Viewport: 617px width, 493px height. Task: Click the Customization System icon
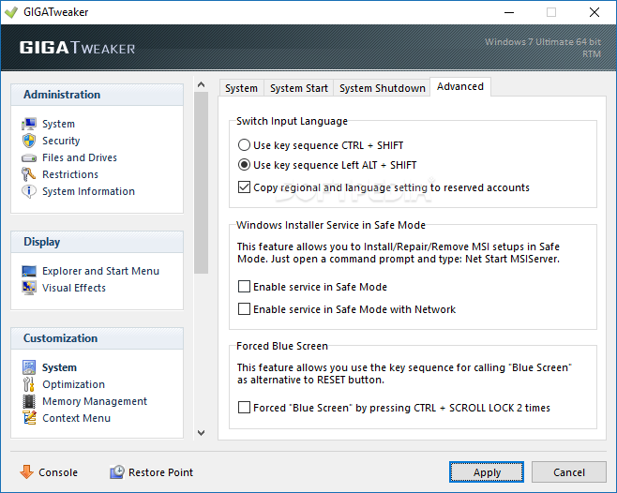pyautogui.click(x=29, y=367)
